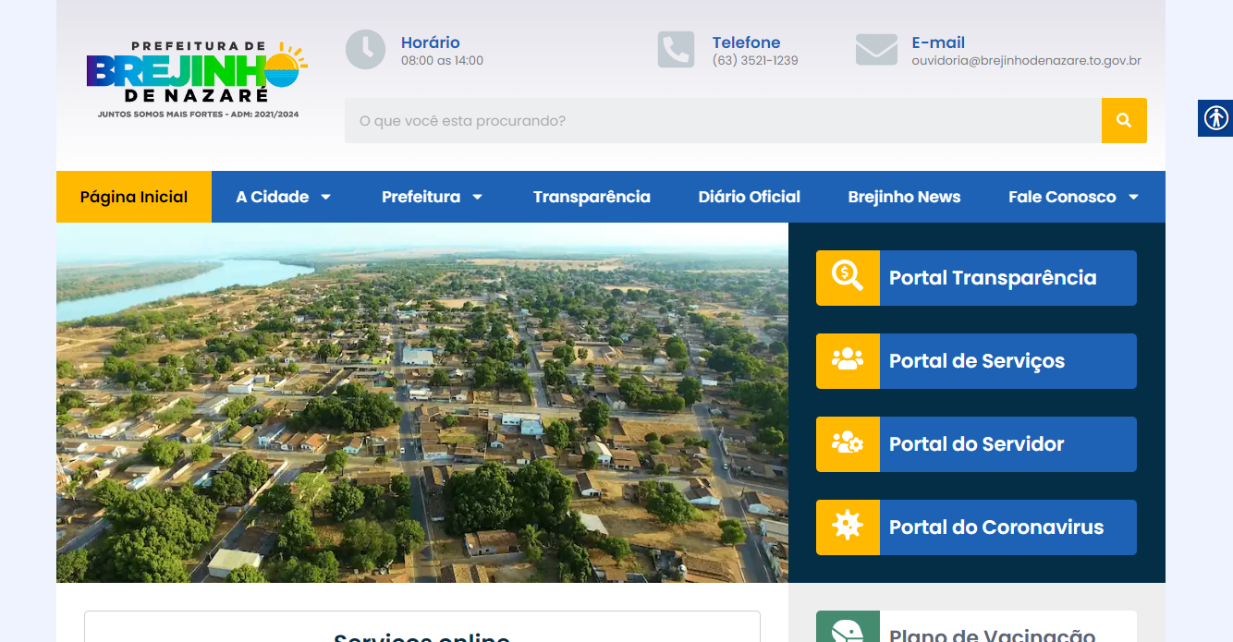Go to Página Inicial tab

(x=134, y=197)
